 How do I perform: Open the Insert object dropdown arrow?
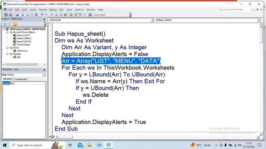(x=14, y=15)
